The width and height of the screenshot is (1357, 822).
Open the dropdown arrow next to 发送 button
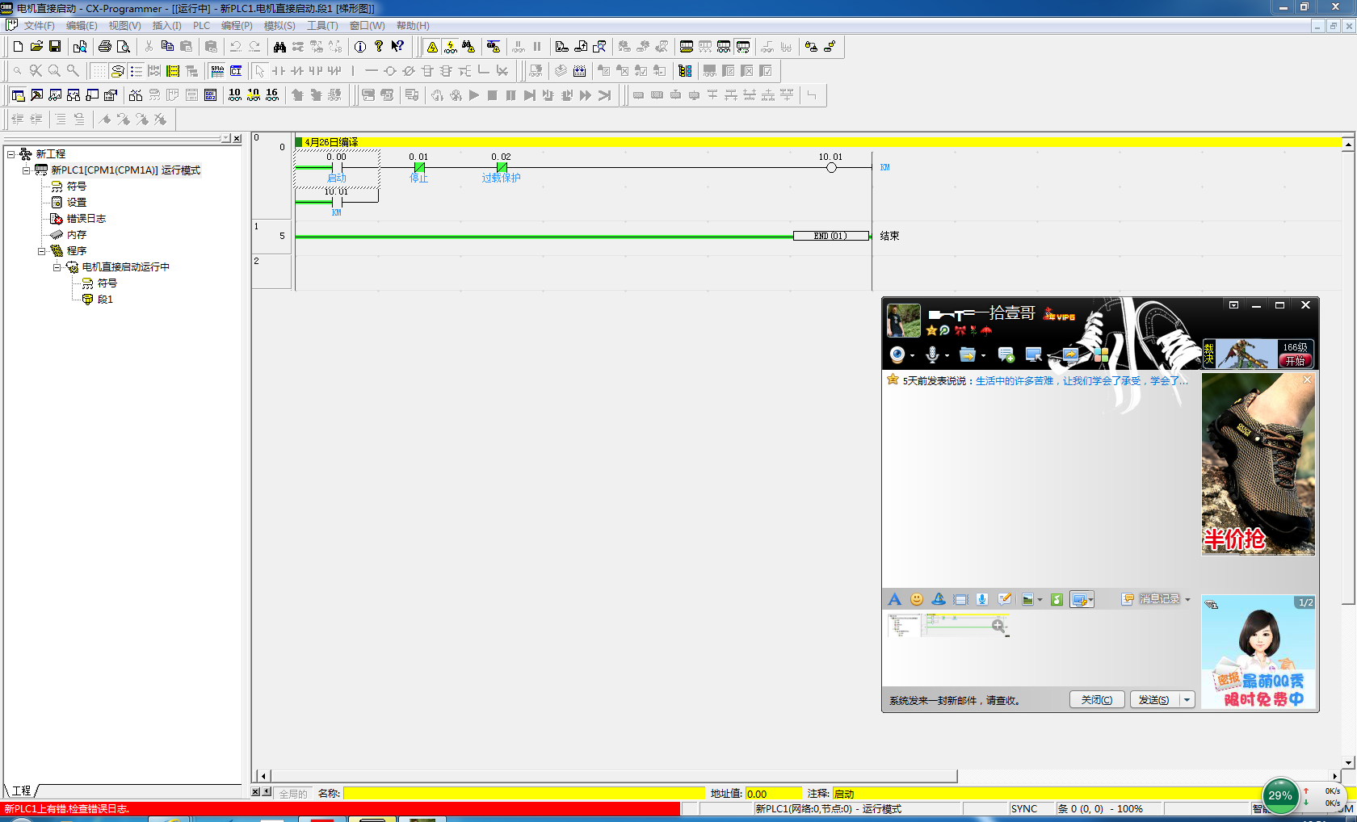(x=1187, y=700)
